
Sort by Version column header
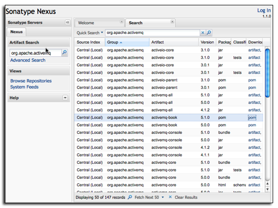pyautogui.click(x=207, y=42)
